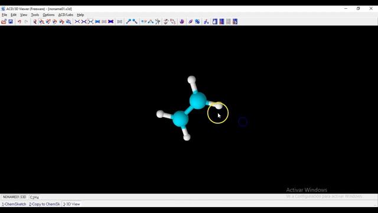Viewport: 378px width, 213px height.
Task: Pick the first blue ball-and-stick measure tool
Action: click(128, 22)
